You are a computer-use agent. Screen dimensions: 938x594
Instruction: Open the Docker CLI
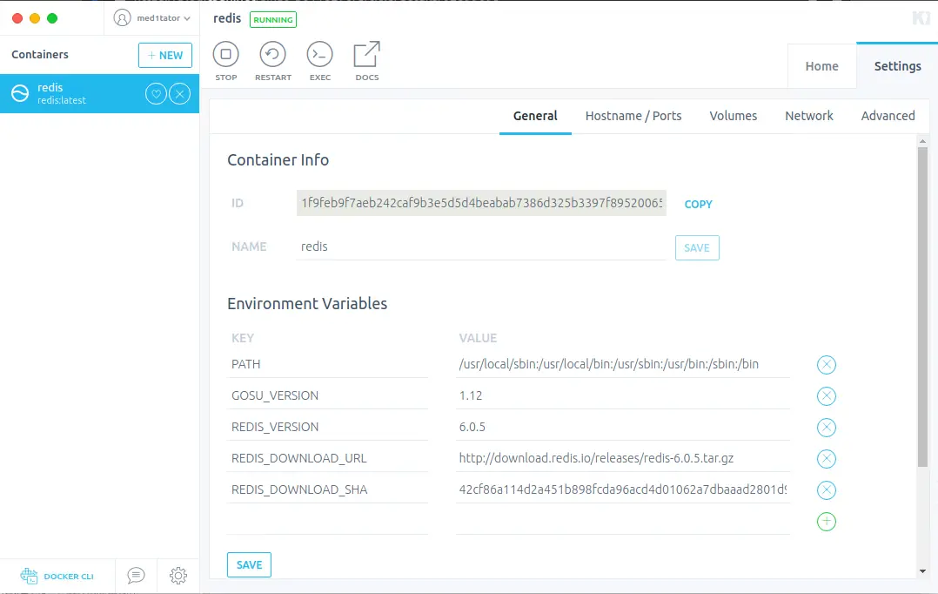click(x=57, y=576)
